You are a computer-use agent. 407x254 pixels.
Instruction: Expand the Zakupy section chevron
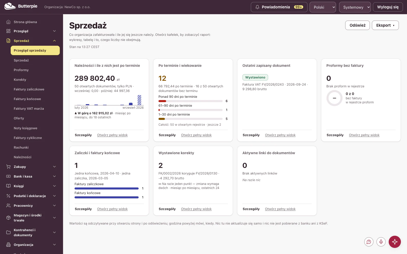pos(54,167)
